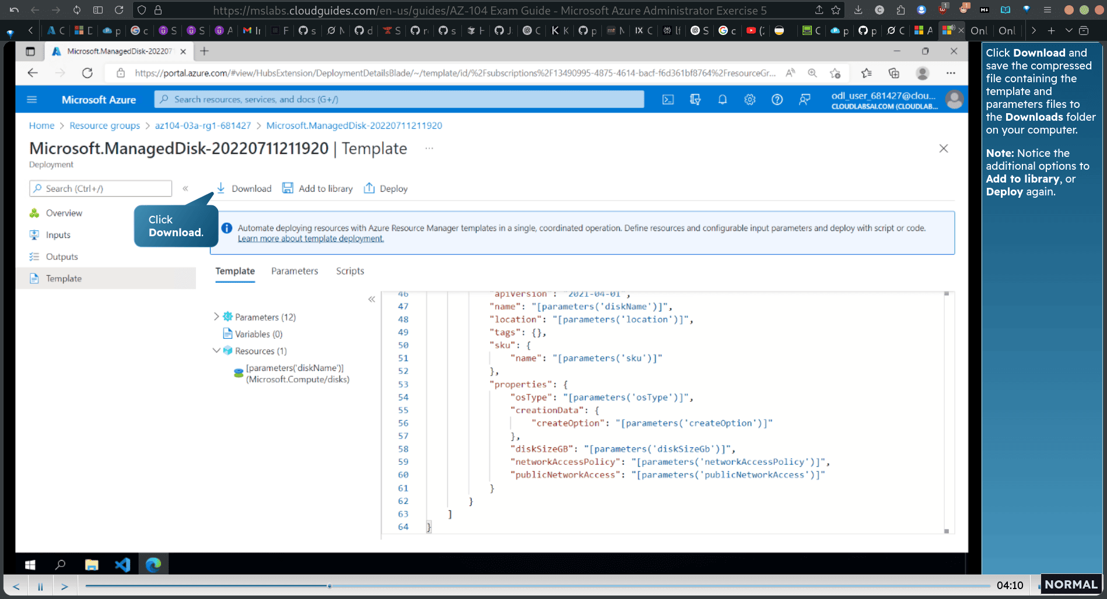Open Visual Studio Code from taskbar

[122, 565]
